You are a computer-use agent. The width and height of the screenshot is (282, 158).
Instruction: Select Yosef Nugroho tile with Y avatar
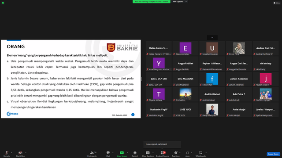tap(159, 64)
